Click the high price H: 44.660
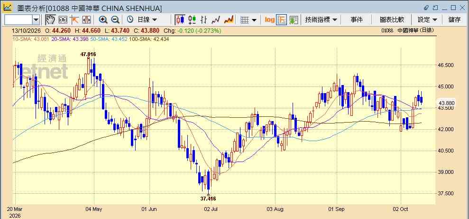Screen dimensions: 469x219 88,31
